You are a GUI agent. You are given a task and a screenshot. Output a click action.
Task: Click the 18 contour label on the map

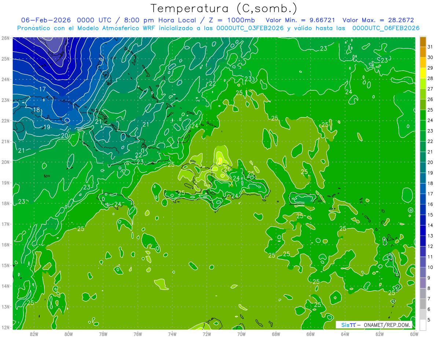click(36, 110)
